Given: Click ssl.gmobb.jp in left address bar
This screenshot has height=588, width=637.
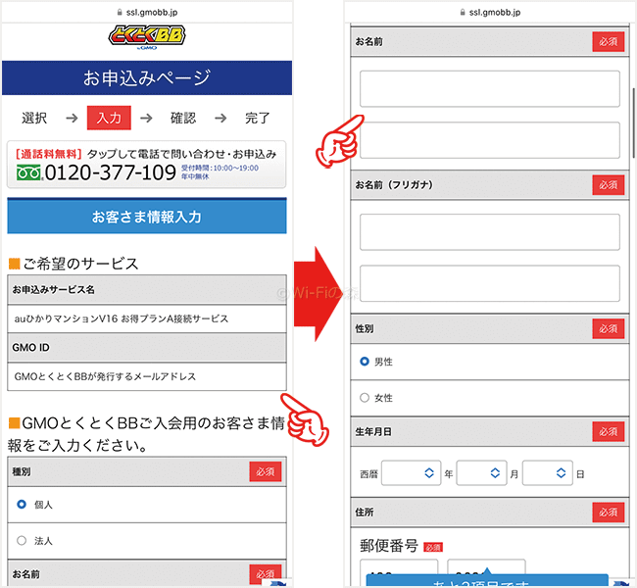Looking at the screenshot, I should [152, 13].
